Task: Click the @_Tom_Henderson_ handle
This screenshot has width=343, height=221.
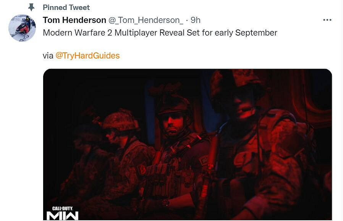Action: [146, 20]
